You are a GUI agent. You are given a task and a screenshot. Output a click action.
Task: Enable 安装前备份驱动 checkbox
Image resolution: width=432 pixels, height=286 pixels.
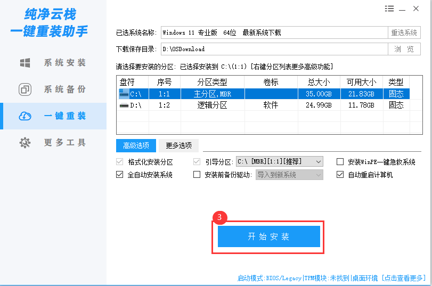[x=197, y=175]
